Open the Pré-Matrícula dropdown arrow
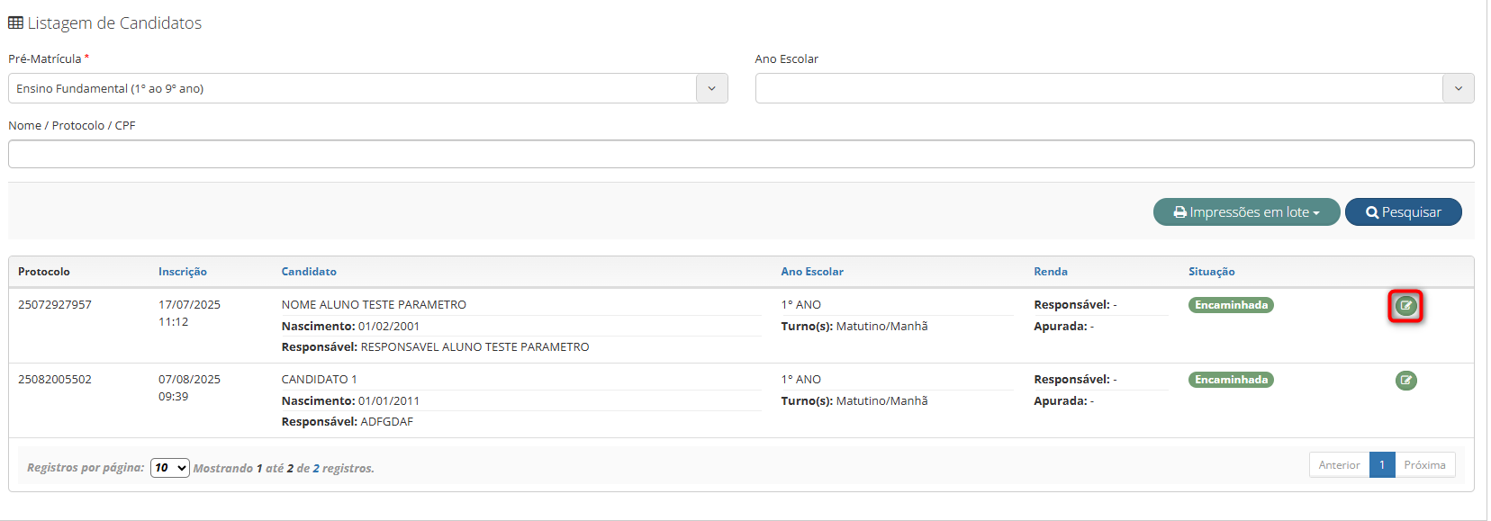The height and width of the screenshot is (521, 1491). click(x=711, y=88)
